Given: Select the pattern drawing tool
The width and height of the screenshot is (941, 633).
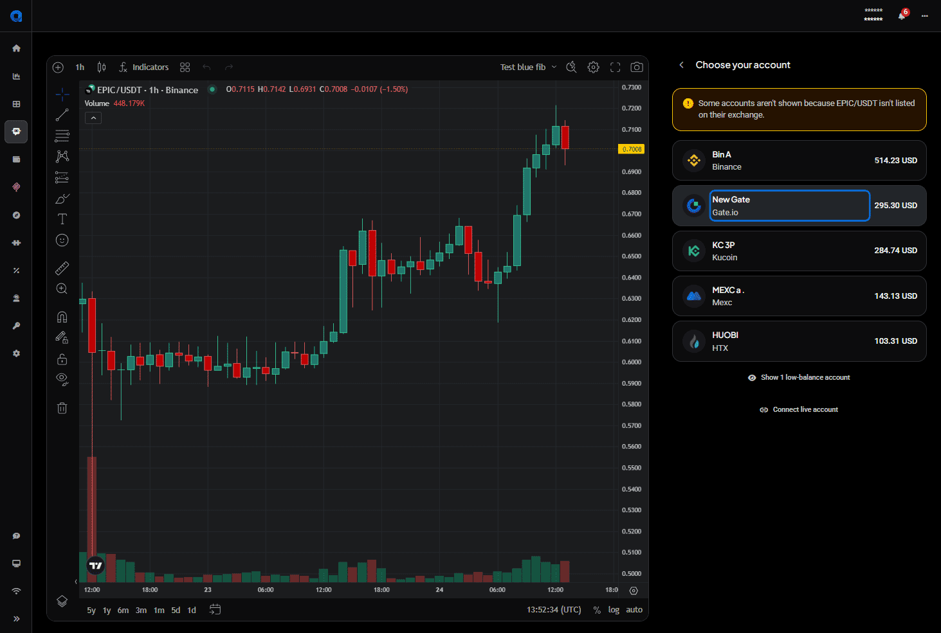Looking at the screenshot, I should click(x=62, y=156).
